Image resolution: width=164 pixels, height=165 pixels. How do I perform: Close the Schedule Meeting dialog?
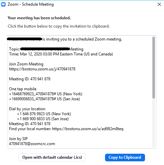[x=159, y=4]
